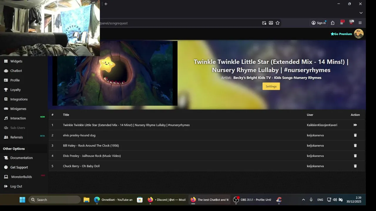The height and width of the screenshot is (211, 376).
Task: Click the extension icon with 11 badge
Action: 342,23
